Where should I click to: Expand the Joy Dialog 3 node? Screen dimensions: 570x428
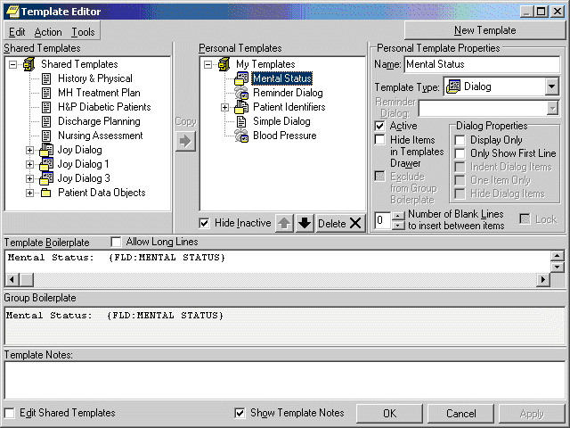coord(30,178)
